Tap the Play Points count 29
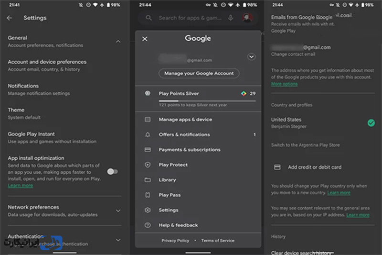382x255 pixels. click(253, 93)
